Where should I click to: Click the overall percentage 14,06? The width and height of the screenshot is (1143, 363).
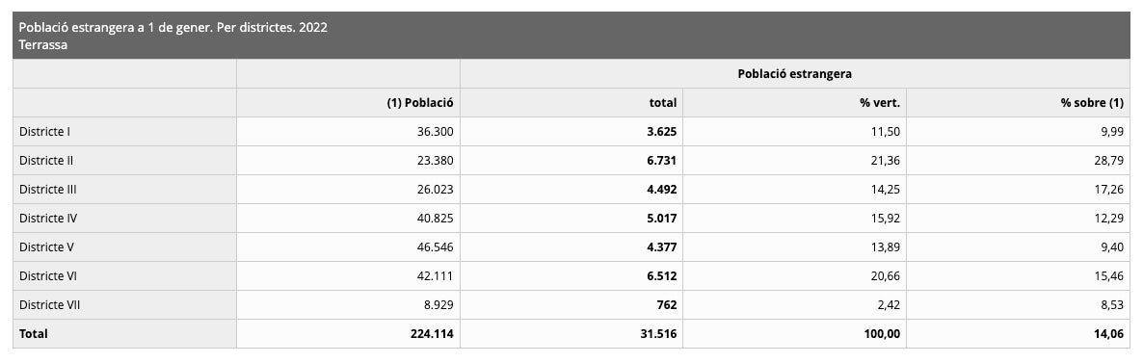(x=1108, y=334)
